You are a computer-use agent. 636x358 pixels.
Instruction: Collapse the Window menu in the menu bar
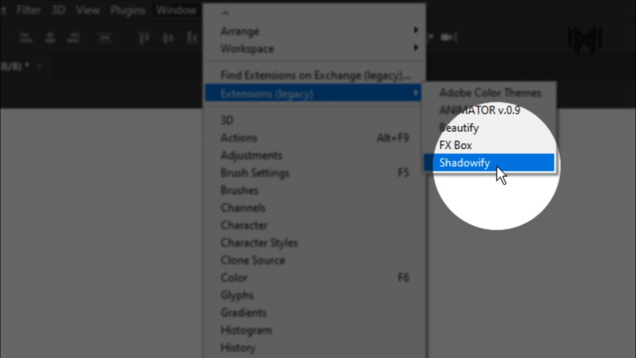point(176,10)
